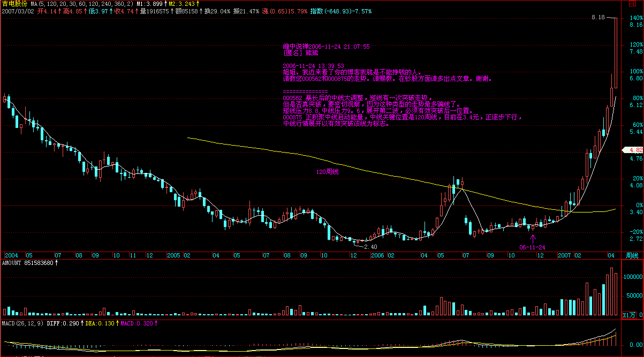Click the 140% mark on right axis
This screenshot has height=357, width=644.
tap(636, 18)
